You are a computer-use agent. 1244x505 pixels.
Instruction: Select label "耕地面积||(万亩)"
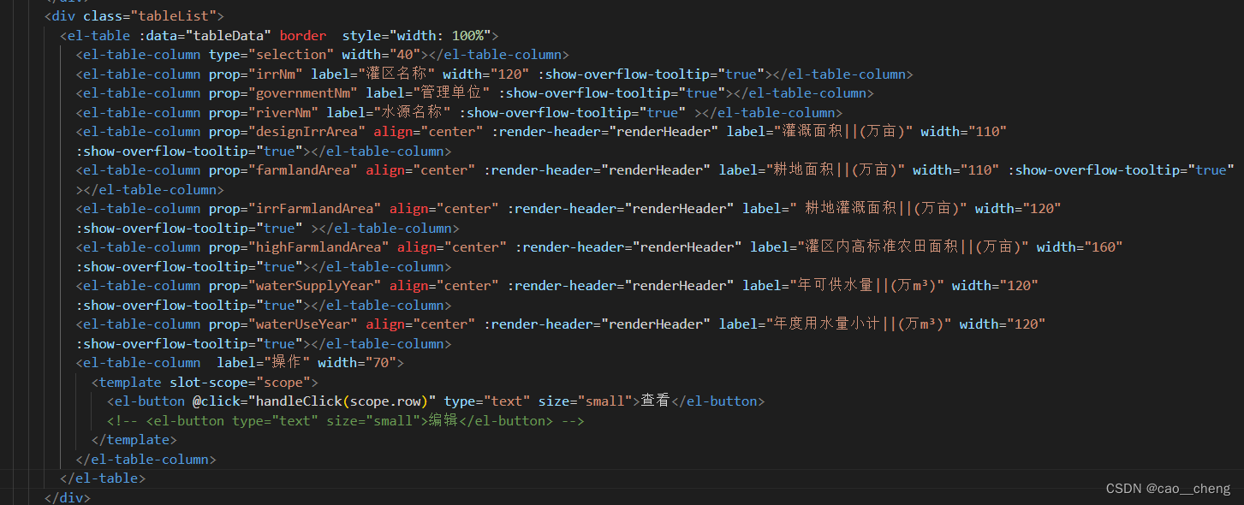tap(812, 170)
